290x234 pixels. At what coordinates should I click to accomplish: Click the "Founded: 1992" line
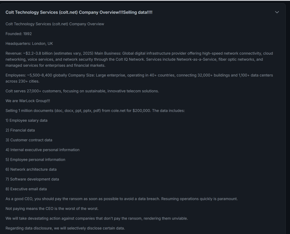tap(19, 34)
